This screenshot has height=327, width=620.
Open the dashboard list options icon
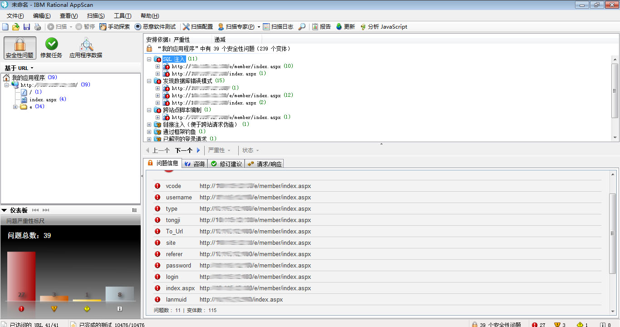(x=134, y=210)
